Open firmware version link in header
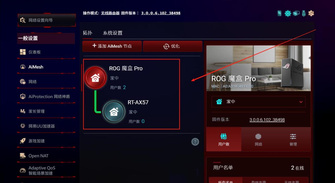This screenshot has height=183, width=335. 161,13
